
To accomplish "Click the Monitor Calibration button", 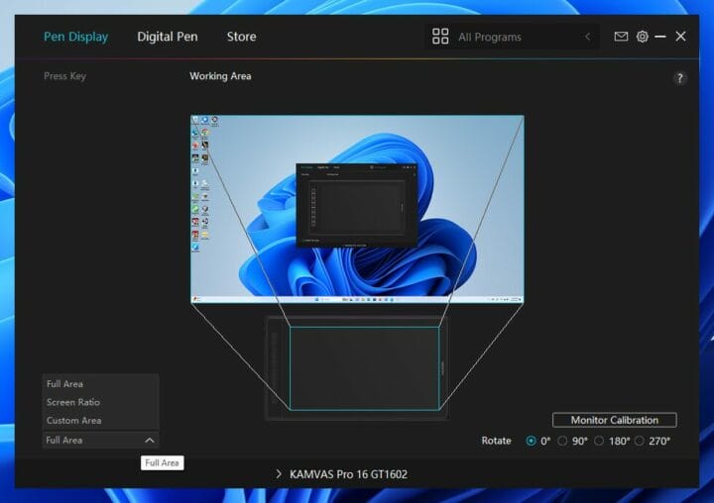I will pyautogui.click(x=614, y=420).
